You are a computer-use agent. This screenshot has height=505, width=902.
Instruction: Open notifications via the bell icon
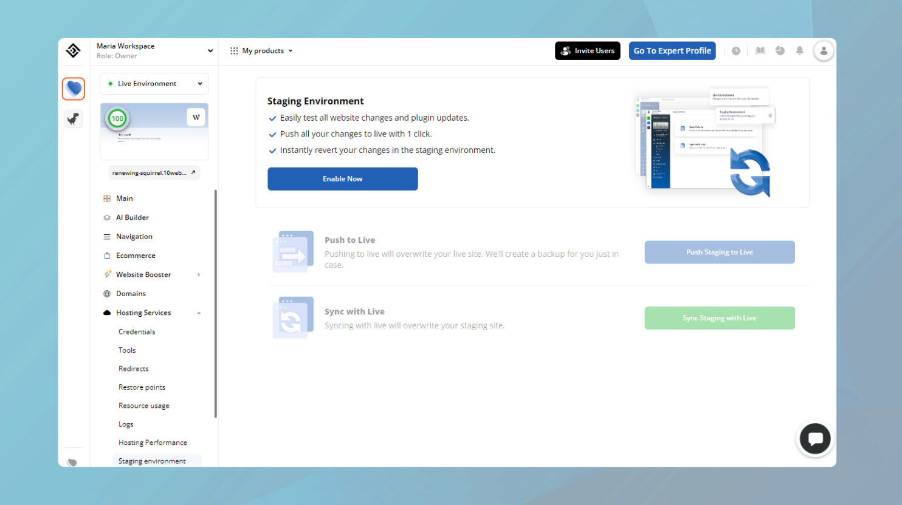(x=799, y=51)
